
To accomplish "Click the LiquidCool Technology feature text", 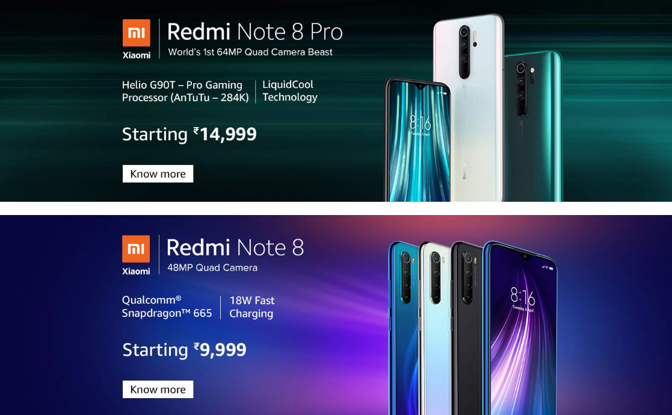I will (290, 90).
